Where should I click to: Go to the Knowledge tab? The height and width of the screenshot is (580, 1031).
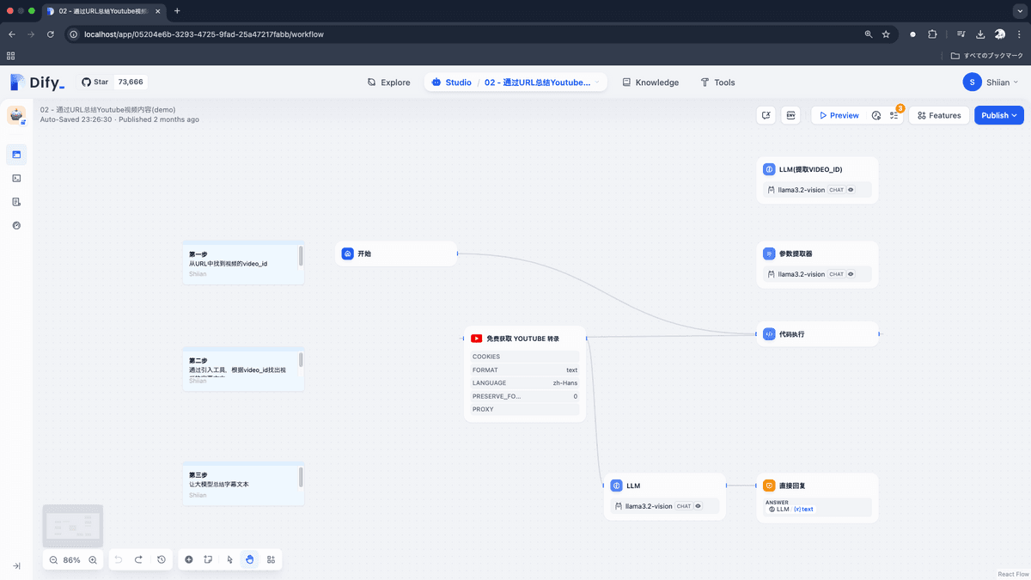click(650, 82)
